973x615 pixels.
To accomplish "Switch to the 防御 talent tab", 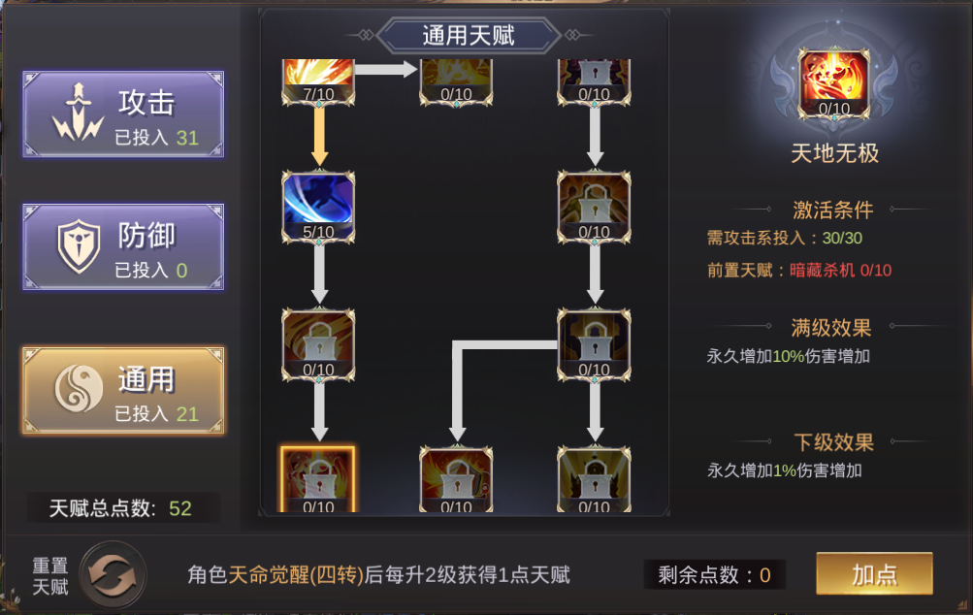I will click(x=123, y=247).
